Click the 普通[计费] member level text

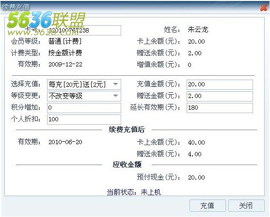(65, 41)
